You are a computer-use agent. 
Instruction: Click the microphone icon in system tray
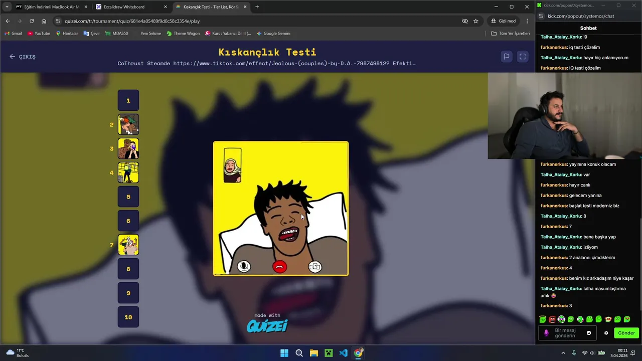(574, 353)
